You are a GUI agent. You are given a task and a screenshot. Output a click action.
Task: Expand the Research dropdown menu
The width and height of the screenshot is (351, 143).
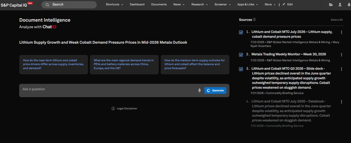200,4
